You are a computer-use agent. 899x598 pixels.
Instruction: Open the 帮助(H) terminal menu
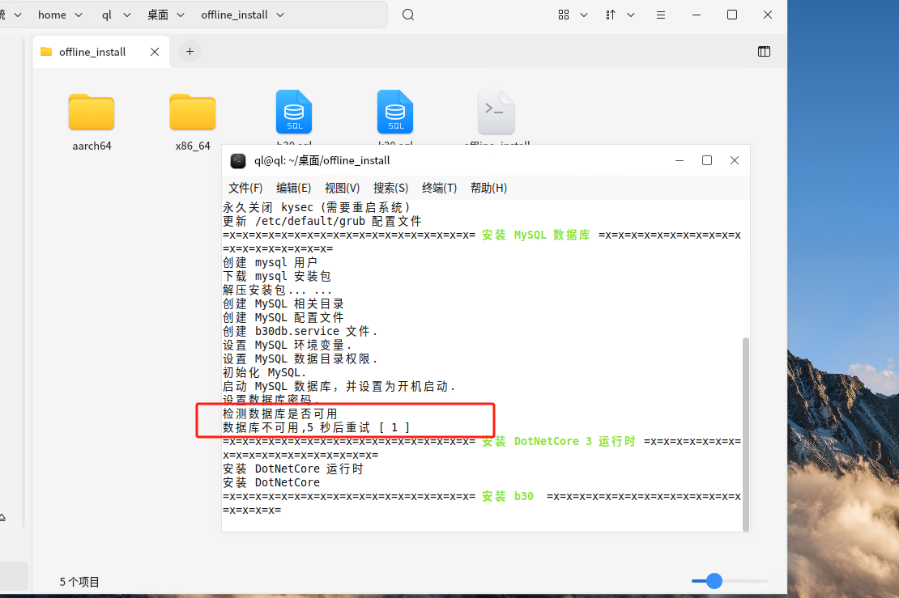(488, 188)
